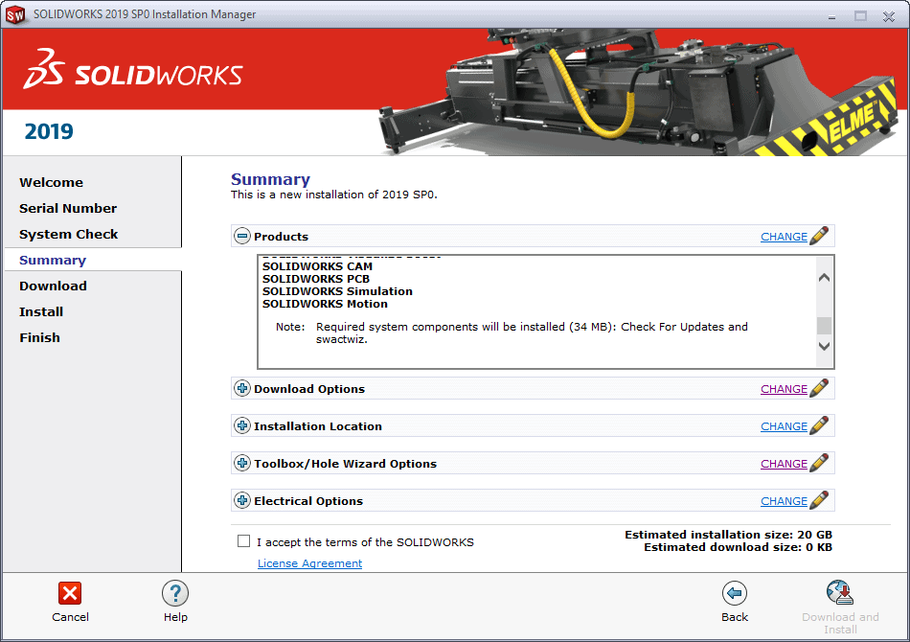Click the Download and Install globe icon
Viewport: 910px width, 642px height.
pos(840,593)
